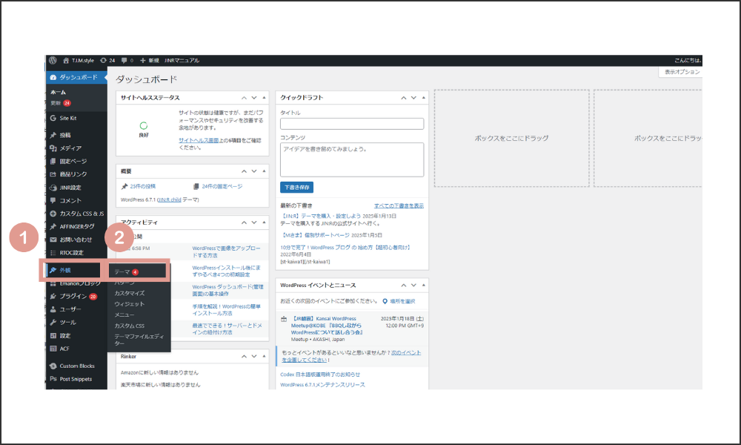
Task: Click the user icon beside ユーザー
Action: point(53,309)
